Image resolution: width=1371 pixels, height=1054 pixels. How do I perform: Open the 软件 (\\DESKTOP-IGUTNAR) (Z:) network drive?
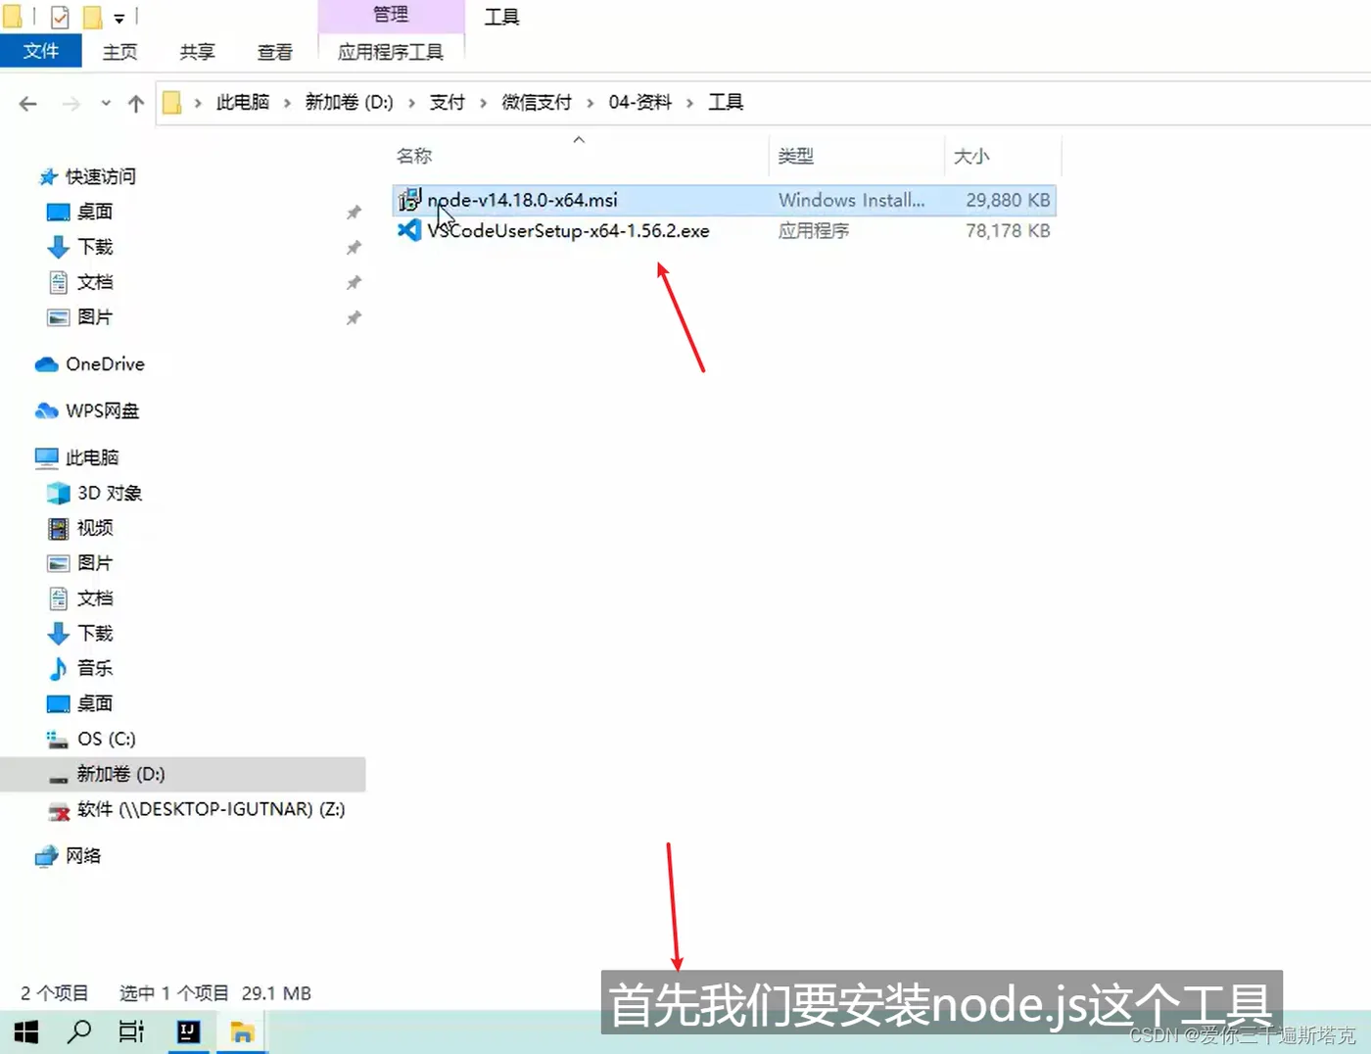[211, 809]
